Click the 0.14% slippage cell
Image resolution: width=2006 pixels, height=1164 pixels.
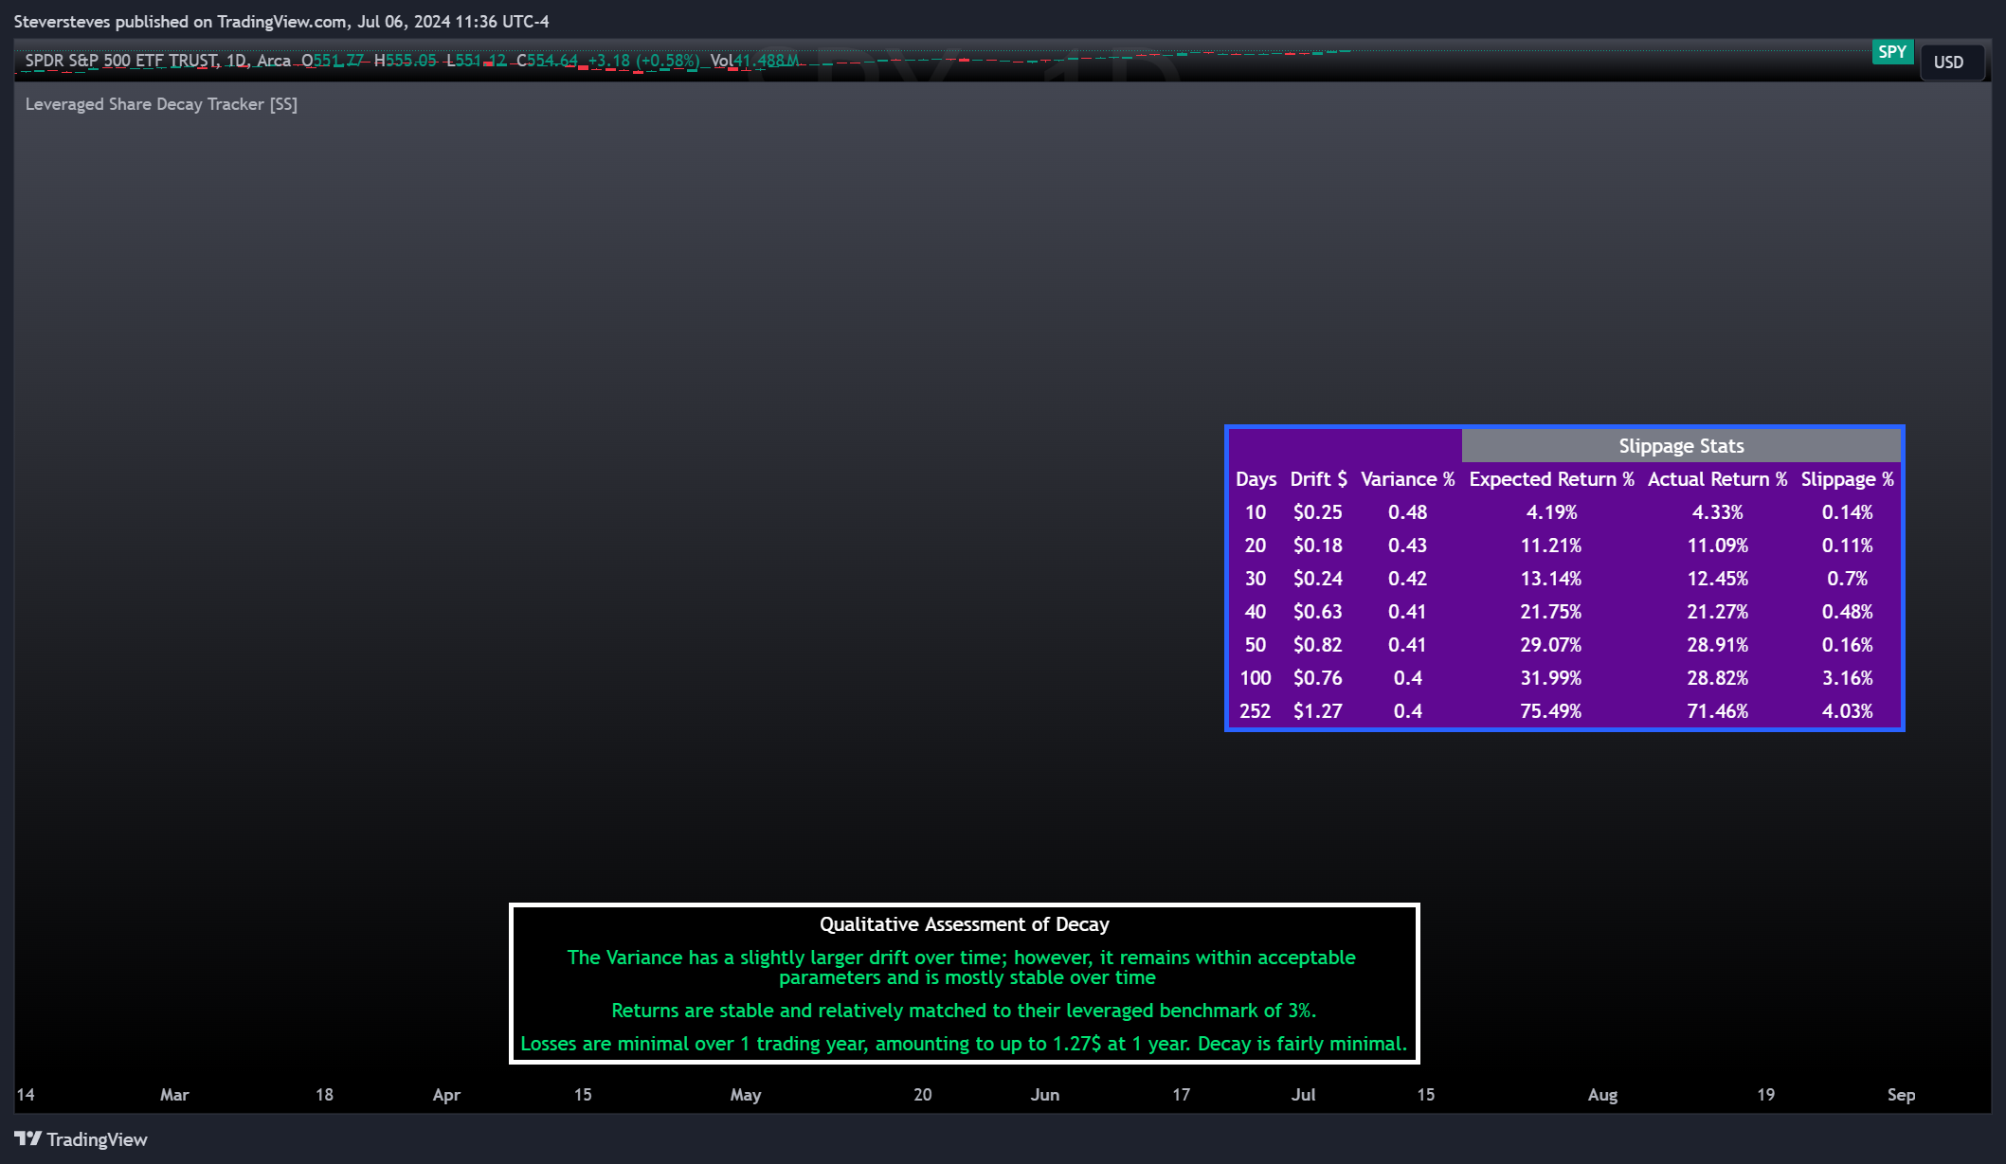(1847, 512)
